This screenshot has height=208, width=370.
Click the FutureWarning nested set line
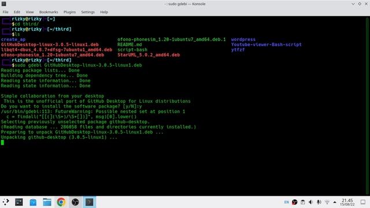(93, 112)
